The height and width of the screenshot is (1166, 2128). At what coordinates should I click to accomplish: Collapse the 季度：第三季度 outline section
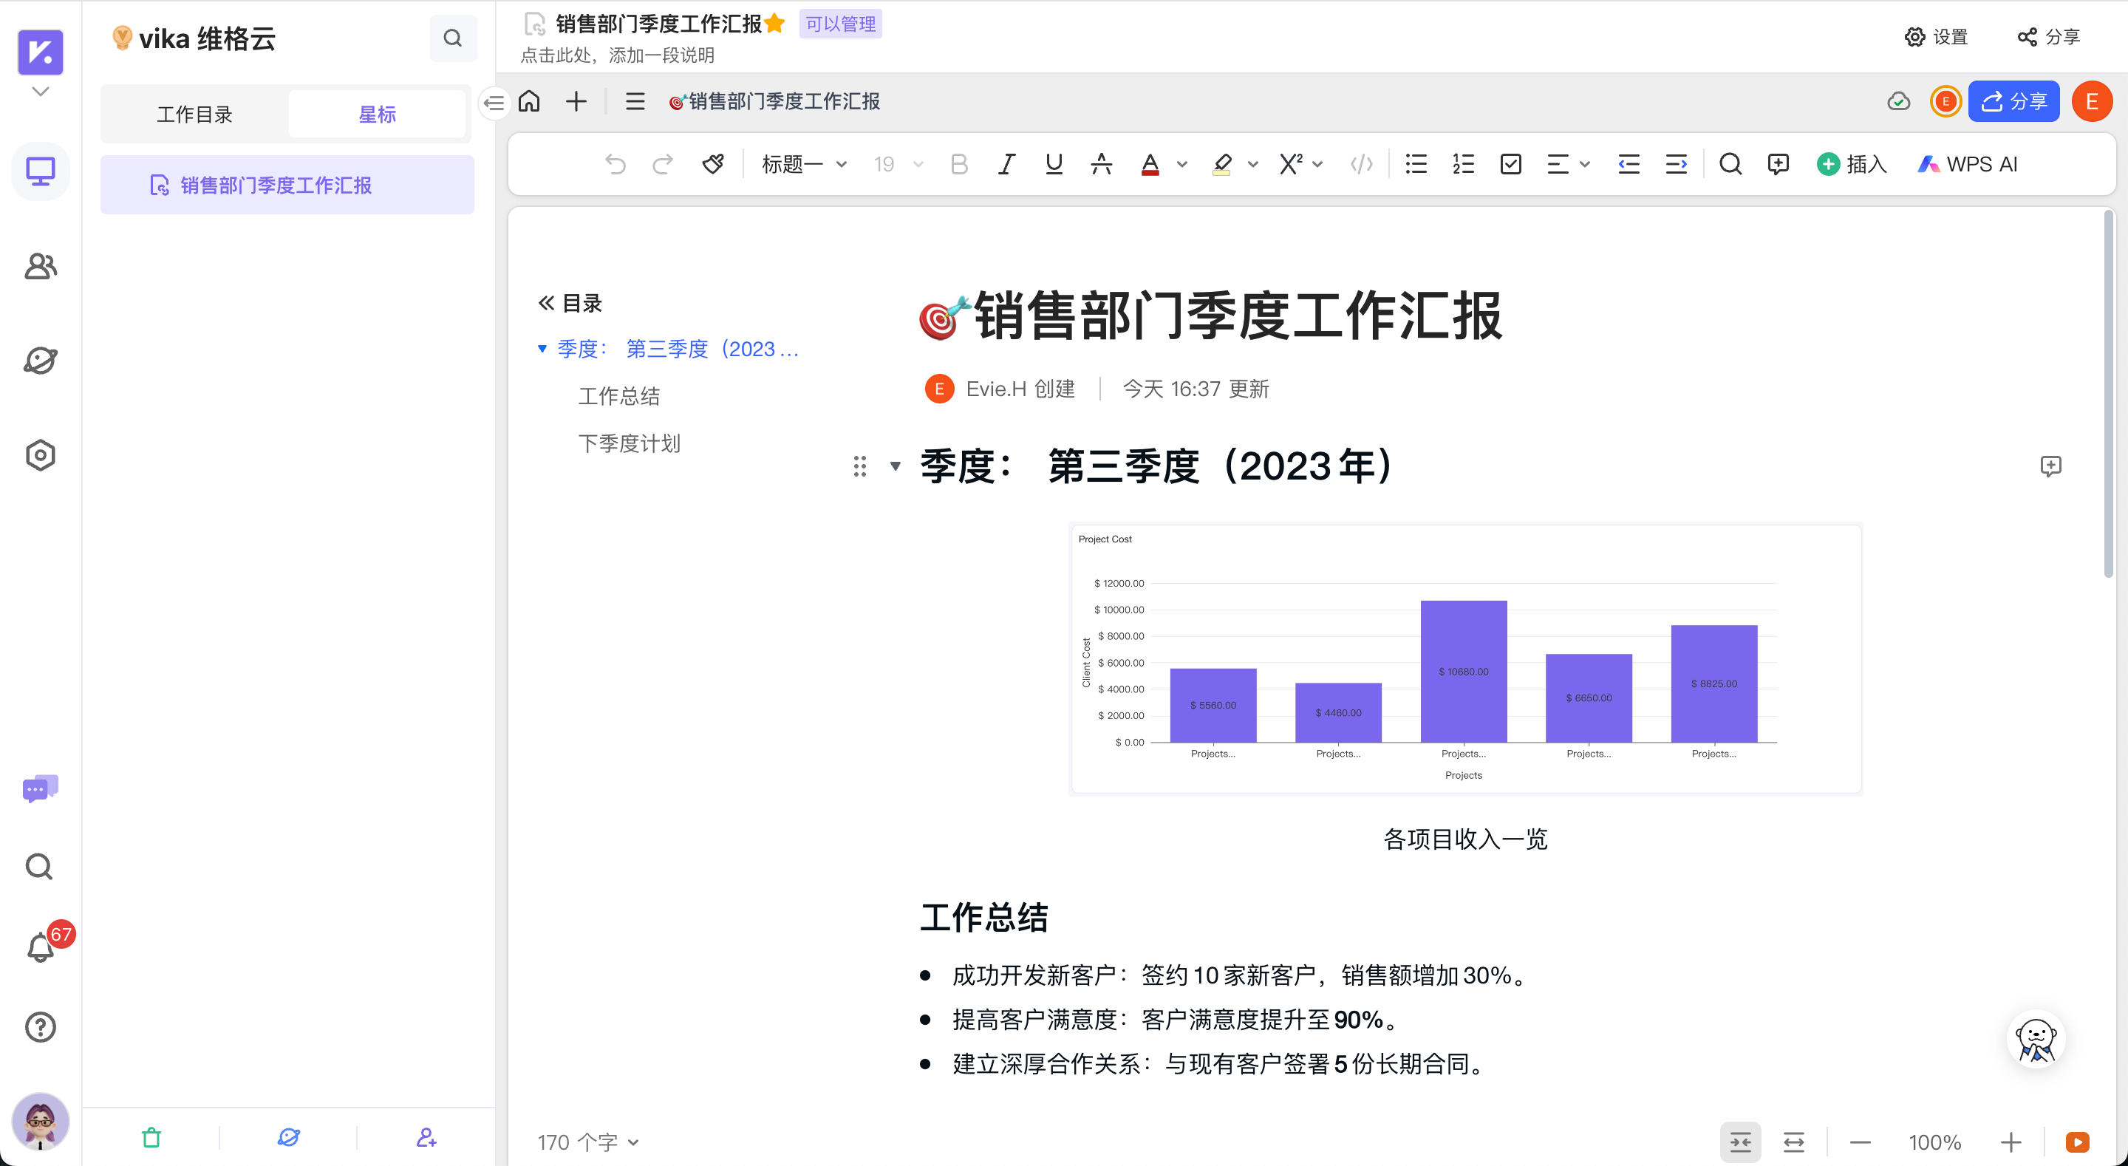tap(542, 349)
